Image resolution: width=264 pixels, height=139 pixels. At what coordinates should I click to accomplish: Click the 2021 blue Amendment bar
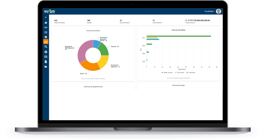(153, 39)
